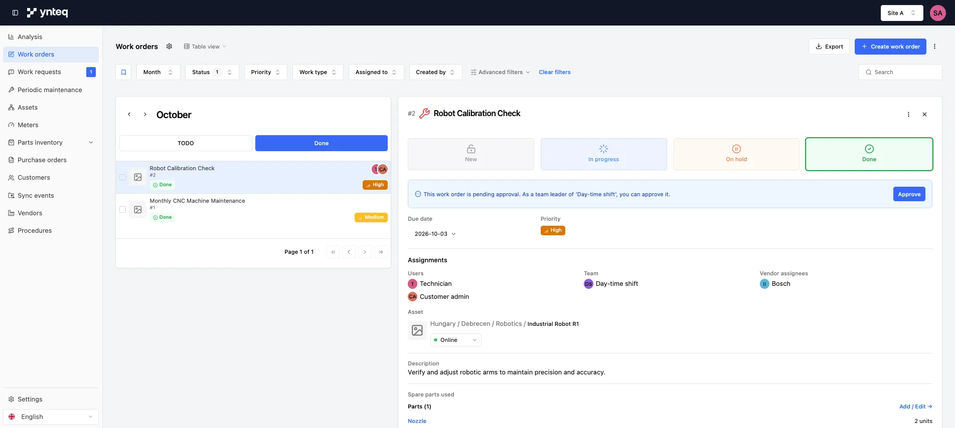Open Sync events page
Screen dimensions: 955x428
pyautogui.click(x=51, y=195)
